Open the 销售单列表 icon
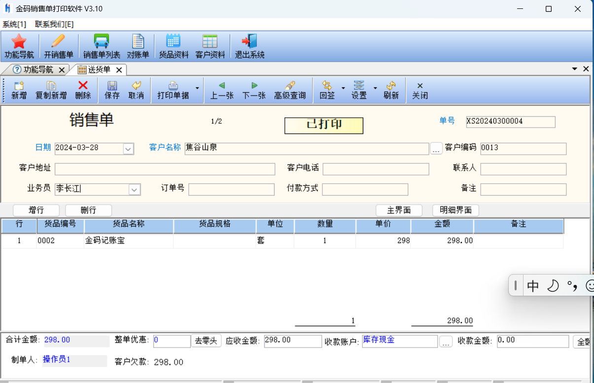 click(102, 42)
